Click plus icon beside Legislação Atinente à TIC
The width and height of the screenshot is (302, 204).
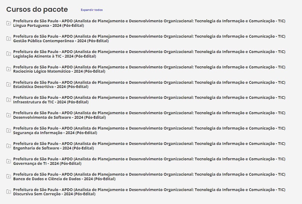(x=8, y=54)
